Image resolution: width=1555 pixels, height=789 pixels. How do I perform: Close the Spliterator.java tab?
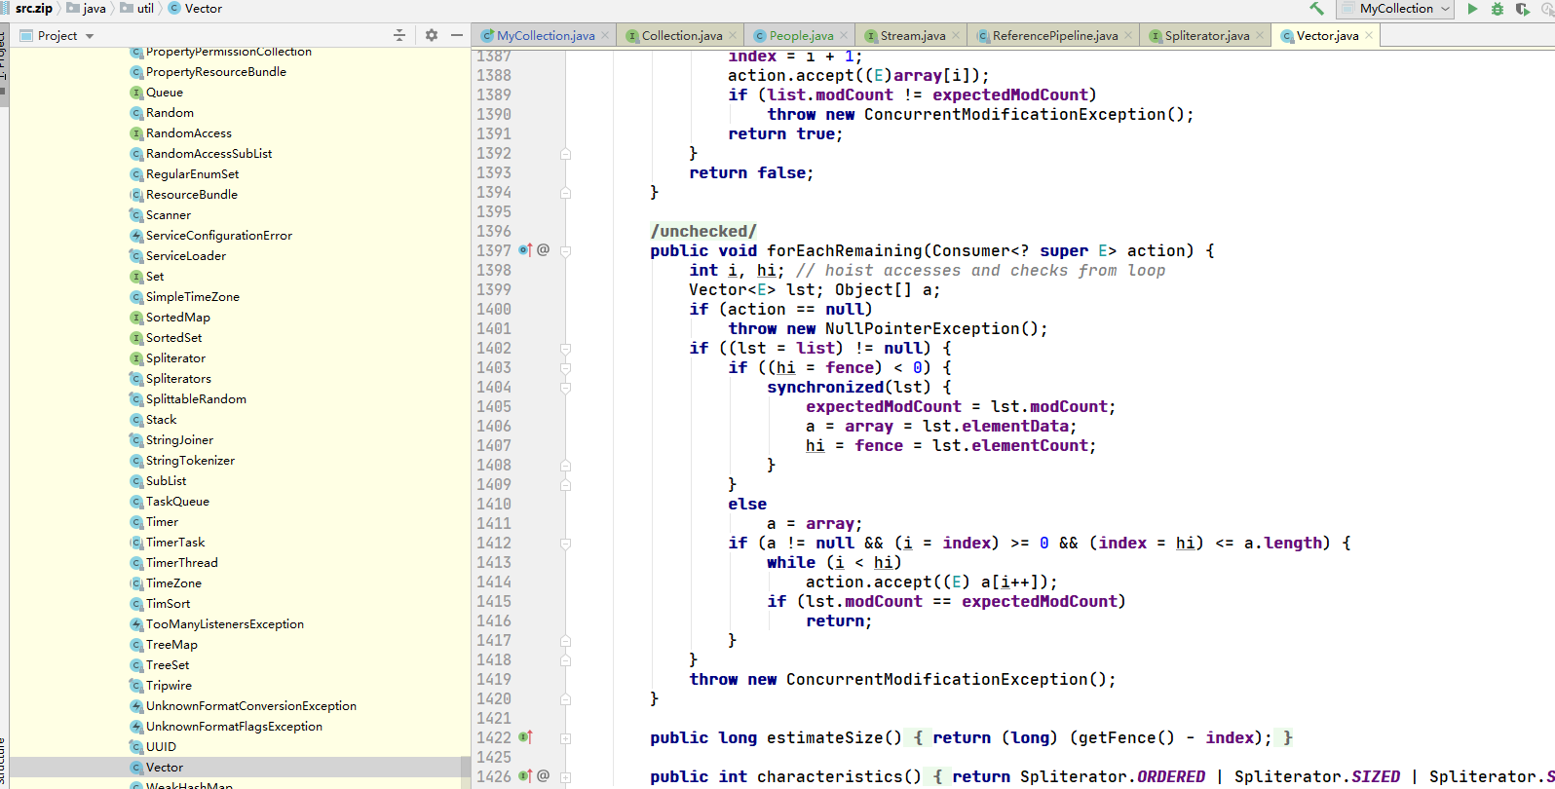click(x=1260, y=36)
